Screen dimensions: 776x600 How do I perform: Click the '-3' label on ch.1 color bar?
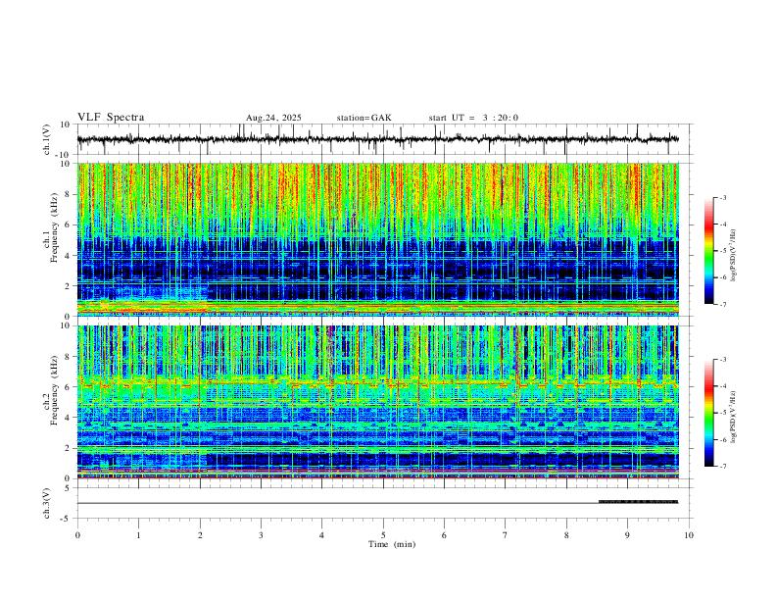(x=722, y=197)
